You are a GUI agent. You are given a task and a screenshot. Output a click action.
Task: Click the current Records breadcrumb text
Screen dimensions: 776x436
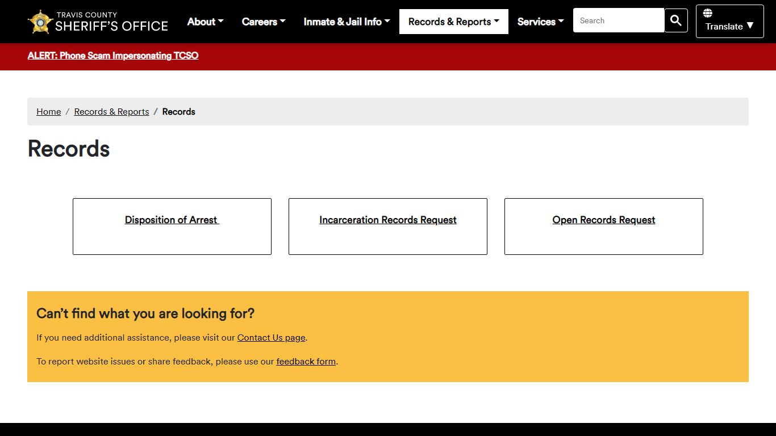coord(179,112)
